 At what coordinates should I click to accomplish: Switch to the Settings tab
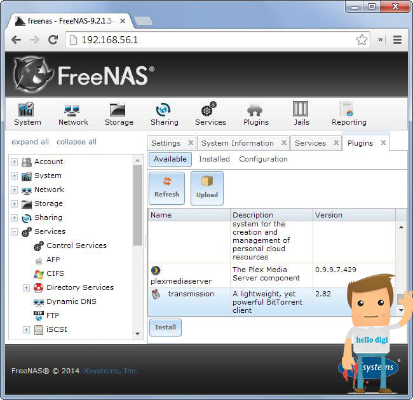(x=166, y=143)
